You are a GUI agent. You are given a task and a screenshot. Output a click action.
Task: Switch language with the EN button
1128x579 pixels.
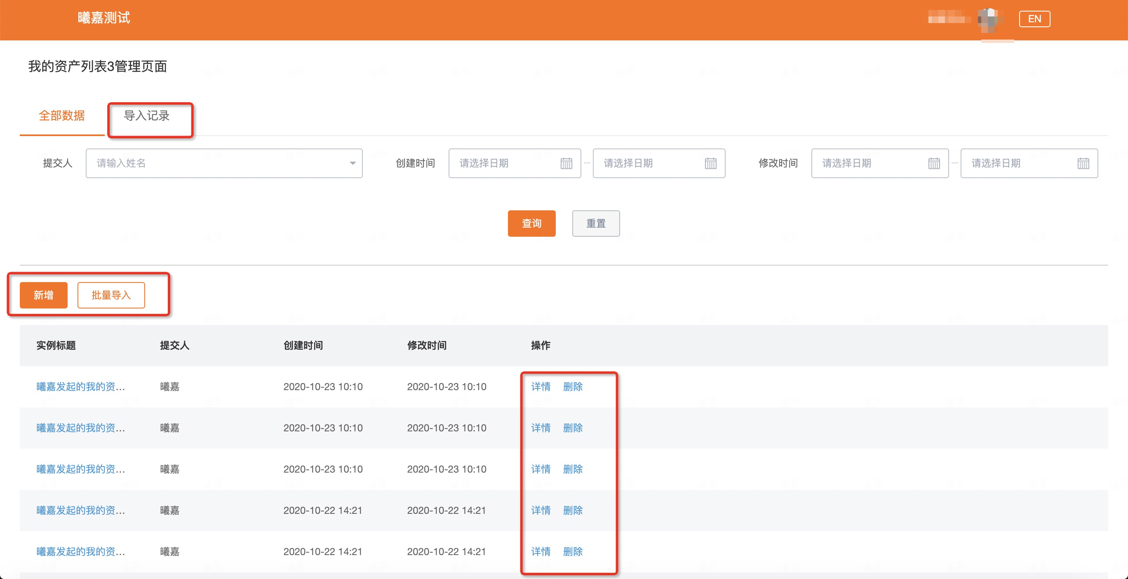[1034, 19]
